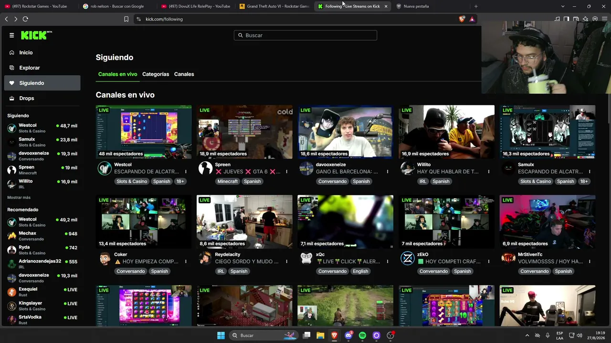Expand browser tab search dropdown chevron
Viewport: 611px width, 343px height.
click(563, 6)
